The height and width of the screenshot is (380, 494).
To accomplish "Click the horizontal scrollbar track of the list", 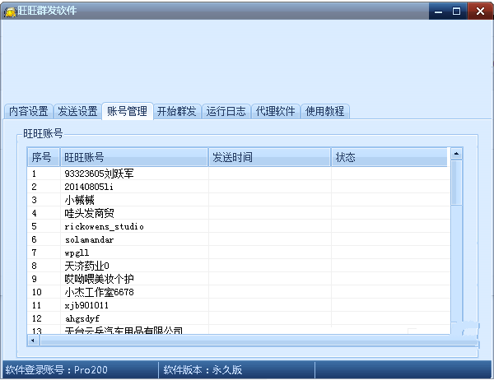I will pos(259,341).
